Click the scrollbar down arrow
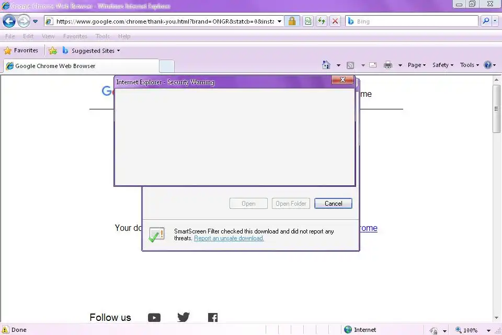 point(496,318)
